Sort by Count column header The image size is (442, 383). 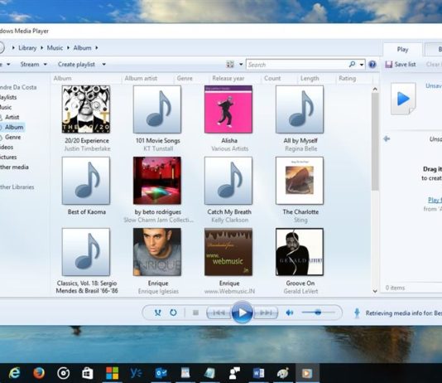click(x=272, y=78)
